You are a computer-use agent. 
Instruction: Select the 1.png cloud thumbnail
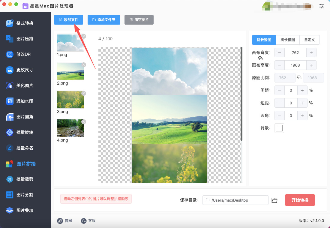(x=70, y=43)
